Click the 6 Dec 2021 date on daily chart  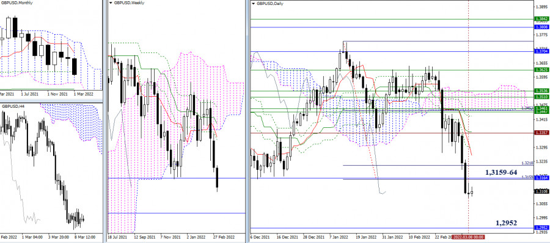pos(260,237)
